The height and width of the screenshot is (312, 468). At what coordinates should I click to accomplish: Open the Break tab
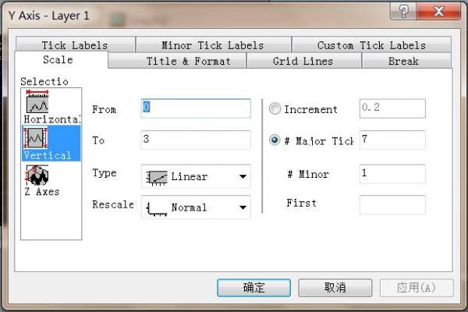coord(403,61)
